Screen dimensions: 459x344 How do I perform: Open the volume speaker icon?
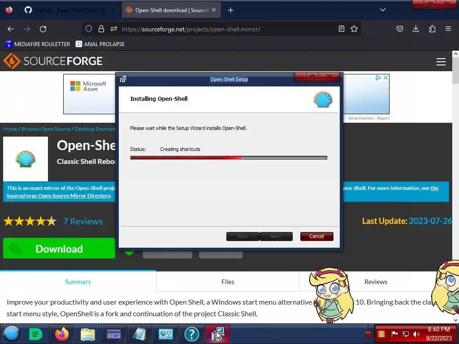[416, 334]
